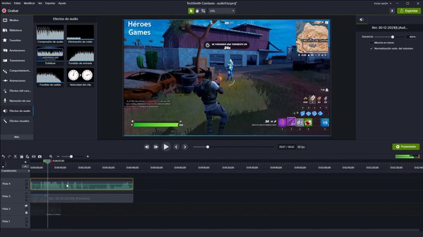
Task: Add a new track with plus icon
Action: pyautogui.click(x=25, y=162)
